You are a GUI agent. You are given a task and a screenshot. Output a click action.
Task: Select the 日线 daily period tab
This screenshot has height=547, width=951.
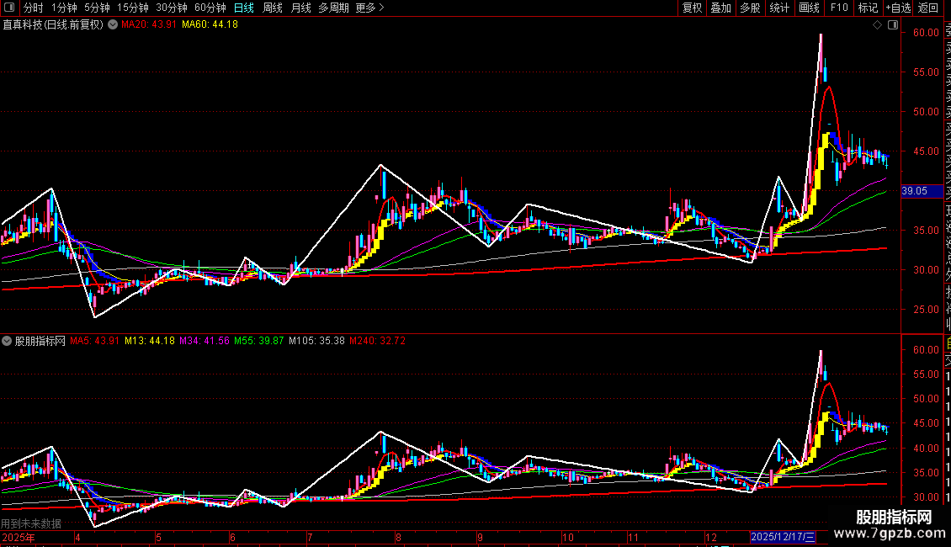tap(244, 8)
